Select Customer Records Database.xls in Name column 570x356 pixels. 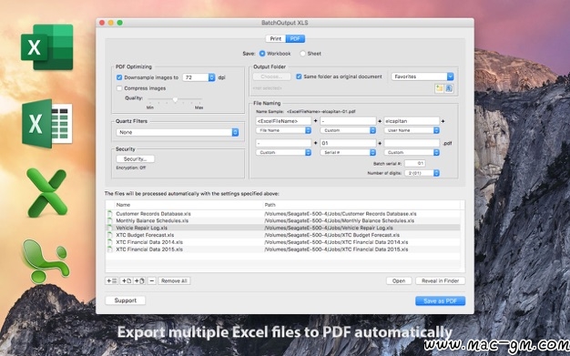coord(153,214)
